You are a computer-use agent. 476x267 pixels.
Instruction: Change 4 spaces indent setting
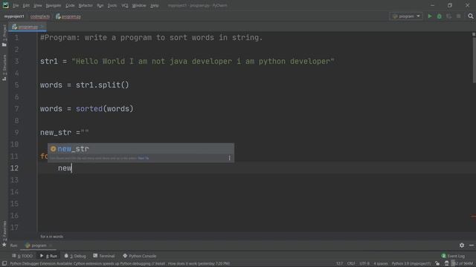point(380,264)
